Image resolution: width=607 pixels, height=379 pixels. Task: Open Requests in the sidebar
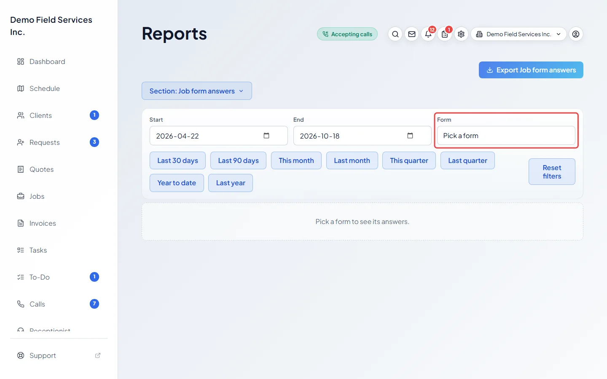pyautogui.click(x=59, y=142)
